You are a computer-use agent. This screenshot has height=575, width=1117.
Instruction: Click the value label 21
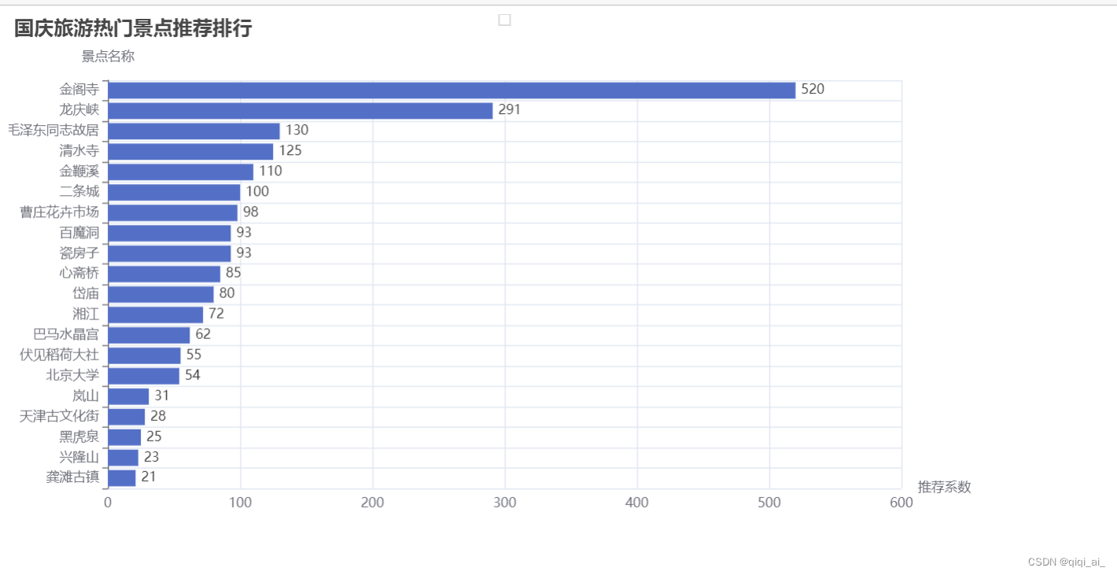click(149, 477)
